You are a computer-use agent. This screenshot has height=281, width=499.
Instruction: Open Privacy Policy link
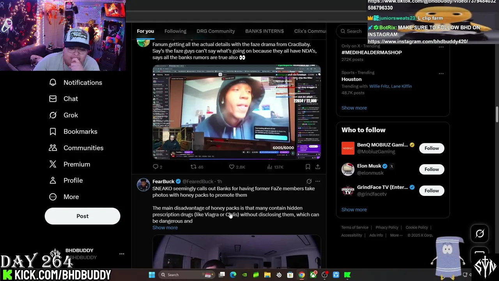pos(387,228)
